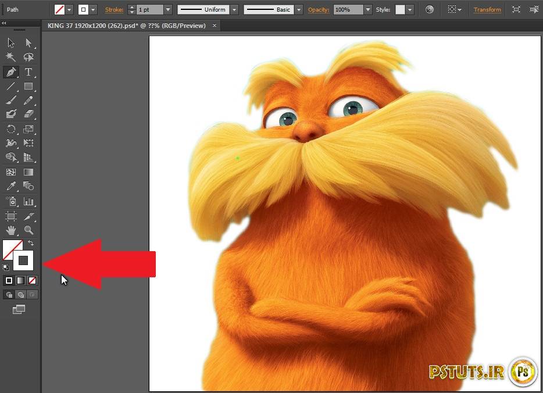The width and height of the screenshot is (543, 393).
Task: Pick the Scale tool
Action: tap(28, 129)
